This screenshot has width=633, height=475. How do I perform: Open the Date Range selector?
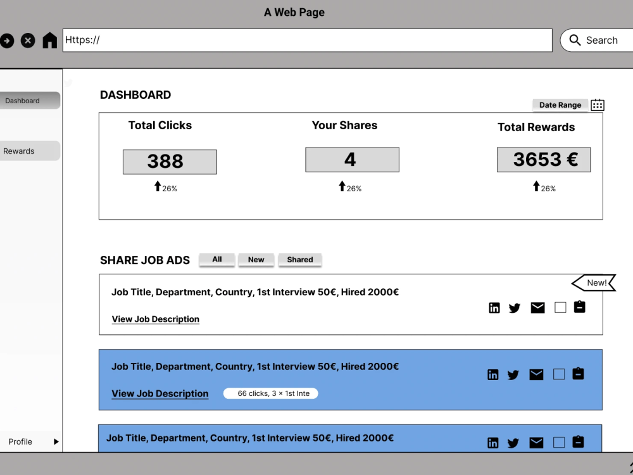coord(560,104)
